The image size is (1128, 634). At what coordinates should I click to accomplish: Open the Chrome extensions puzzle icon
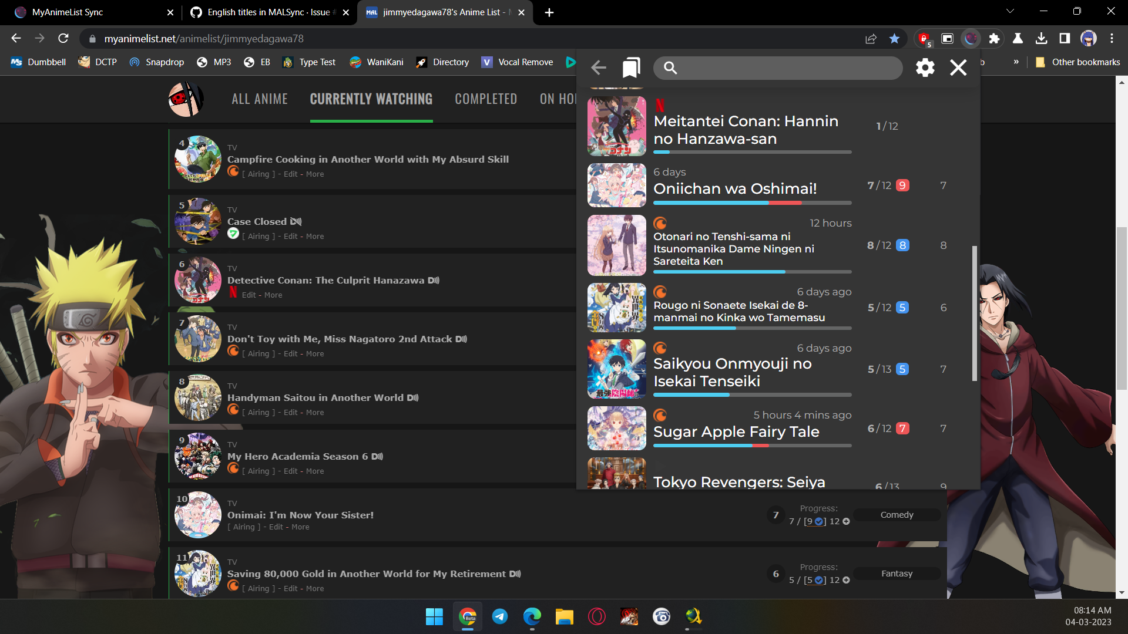[994, 38]
